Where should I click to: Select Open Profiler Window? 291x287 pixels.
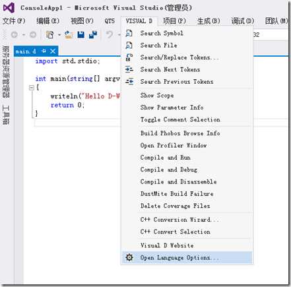pyautogui.click(x=187, y=145)
